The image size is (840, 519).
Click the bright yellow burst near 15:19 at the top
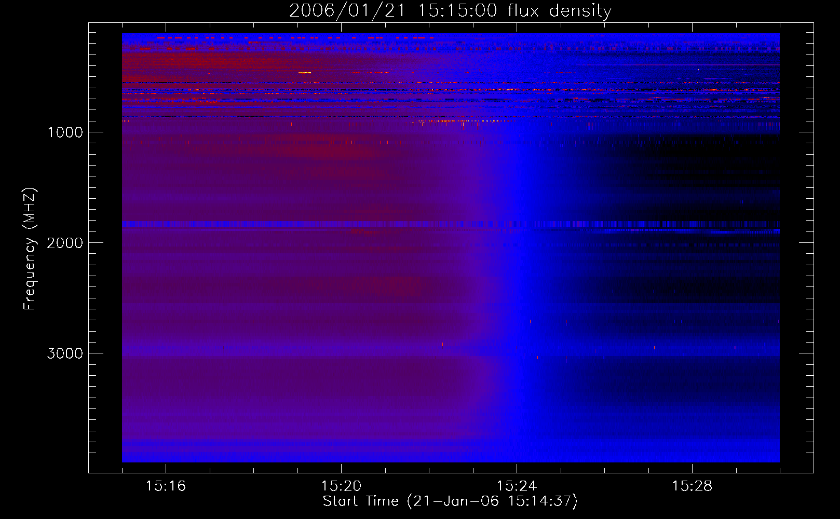(305, 73)
